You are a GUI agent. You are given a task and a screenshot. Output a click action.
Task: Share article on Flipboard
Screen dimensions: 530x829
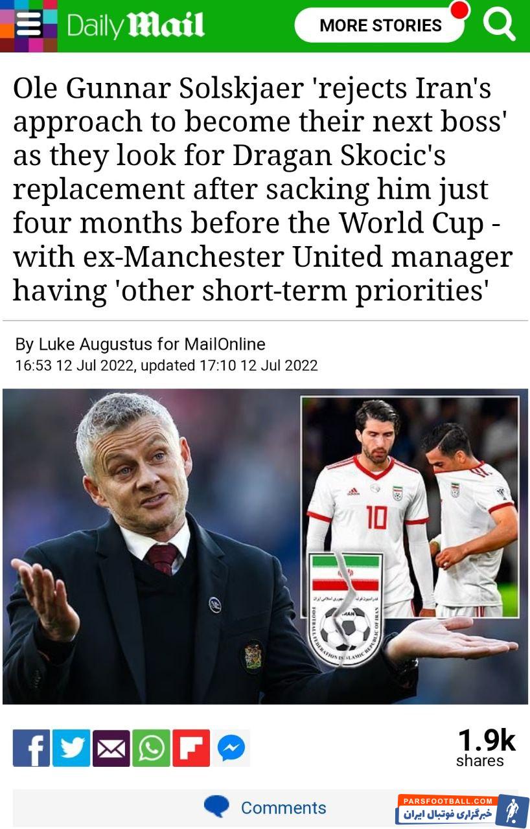coord(191,749)
